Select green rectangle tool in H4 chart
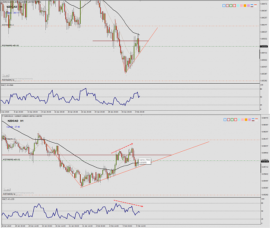 click(231, 6)
